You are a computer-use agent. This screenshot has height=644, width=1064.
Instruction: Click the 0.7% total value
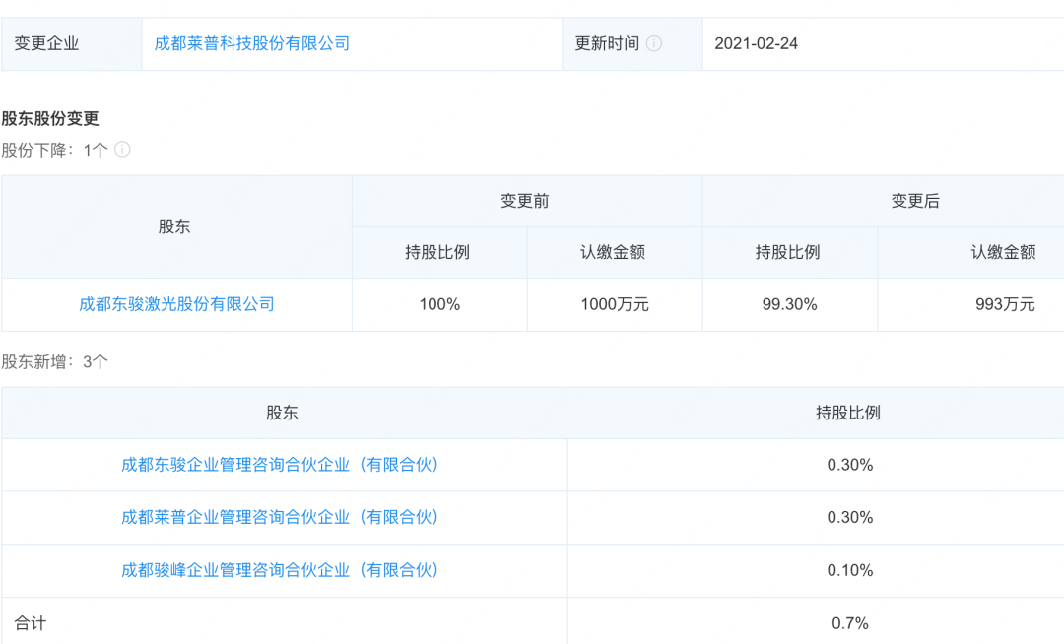click(x=850, y=623)
